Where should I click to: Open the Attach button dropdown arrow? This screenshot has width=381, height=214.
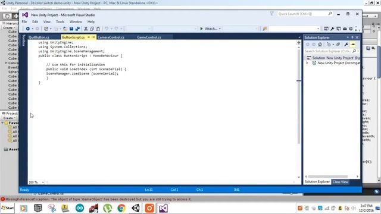(220, 29)
